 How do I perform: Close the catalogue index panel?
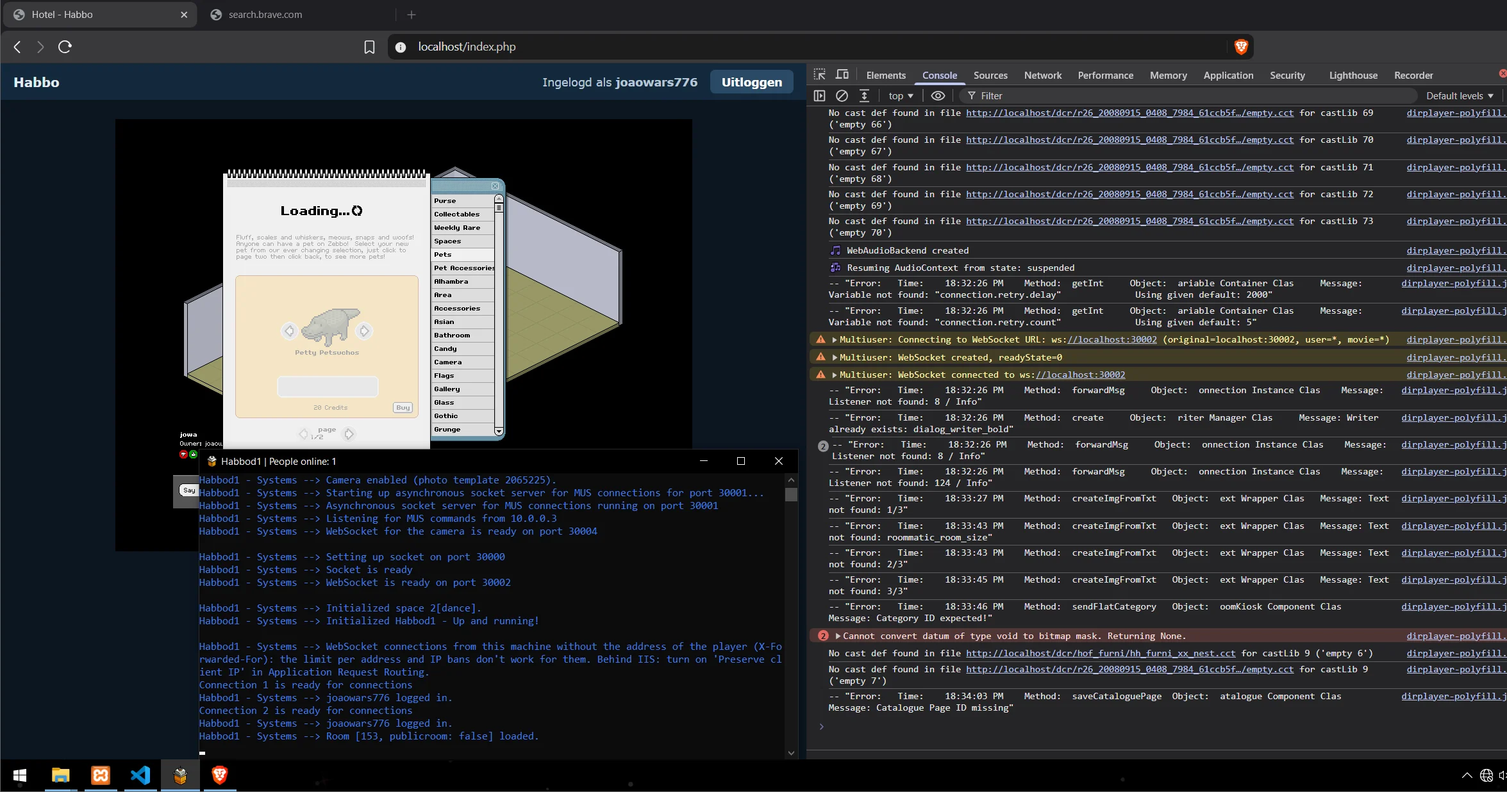(x=495, y=186)
